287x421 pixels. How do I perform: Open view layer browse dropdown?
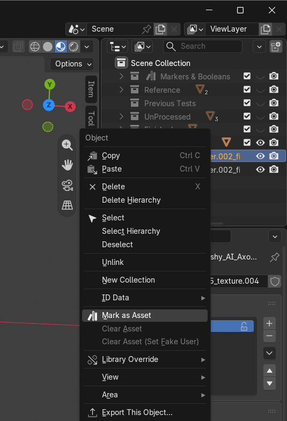(x=195, y=29)
